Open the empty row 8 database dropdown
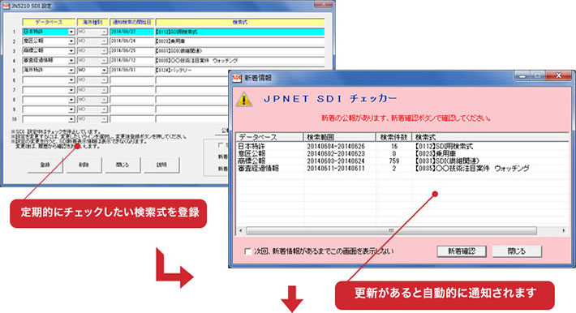The height and width of the screenshot is (313, 576). [x=71, y=100]
